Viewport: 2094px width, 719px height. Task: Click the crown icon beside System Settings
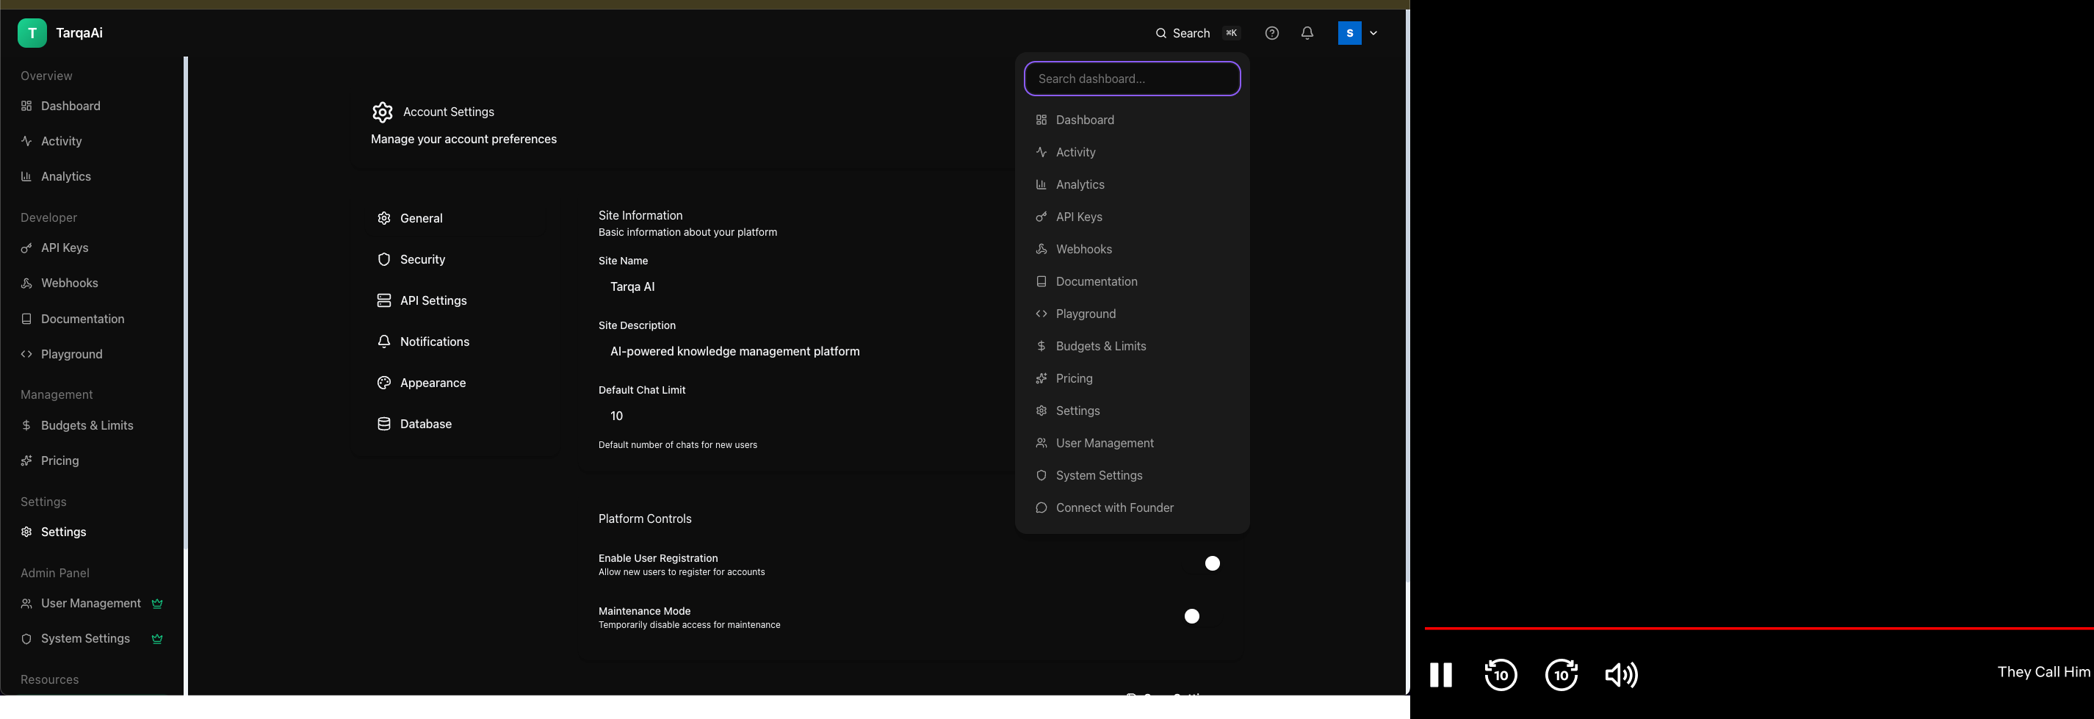click(158, 638)
